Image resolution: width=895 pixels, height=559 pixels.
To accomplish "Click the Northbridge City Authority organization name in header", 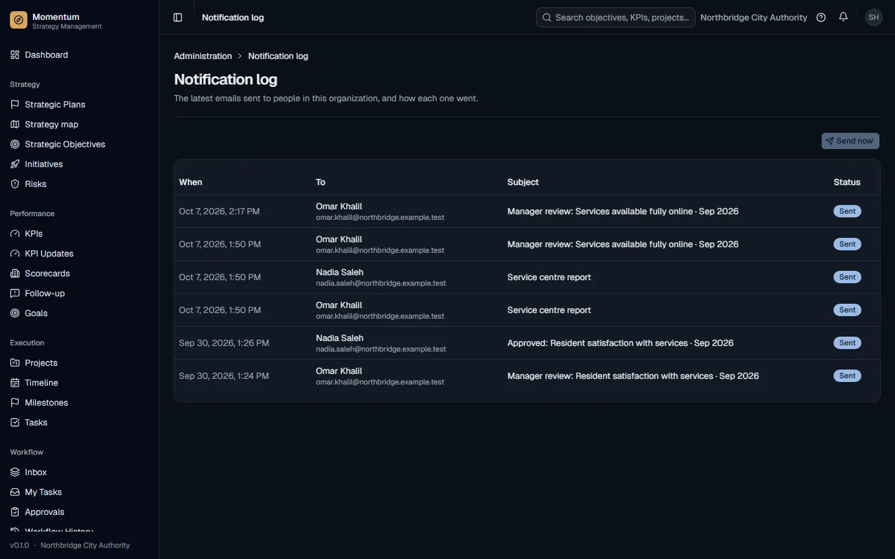I will click(x=753, y=17).
